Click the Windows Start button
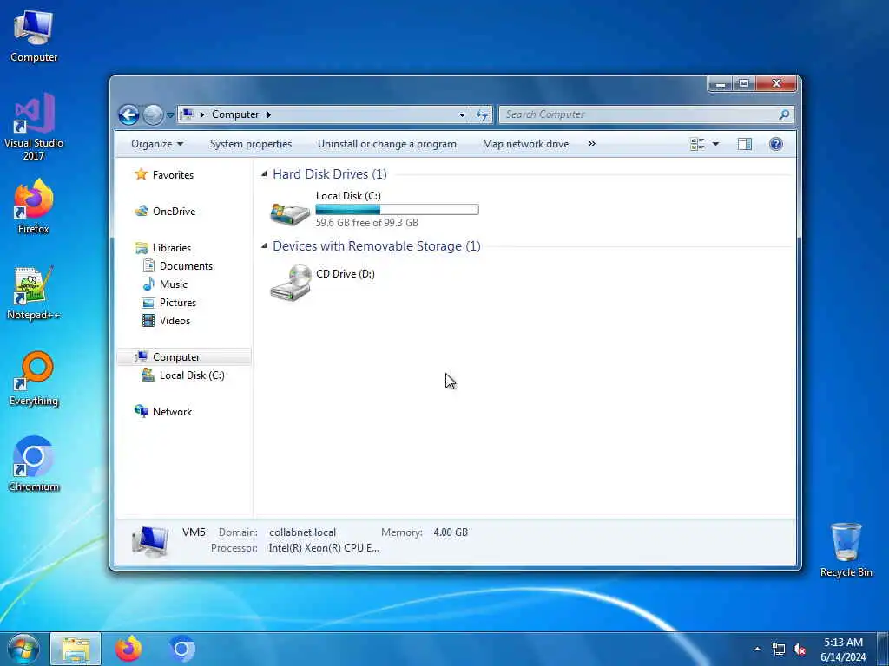Viewport: 889px width, 666px height. coord(23,649)
